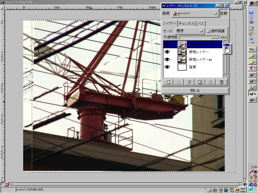The image size is (258, 193).
Task: Enable the 透明保護 checkbox
Action: click(209, 31)
